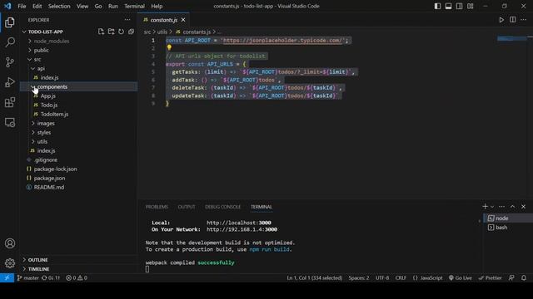Close the terminal panel
The height and width of the screenshot is (299, 533).
[x=524, y=207]
